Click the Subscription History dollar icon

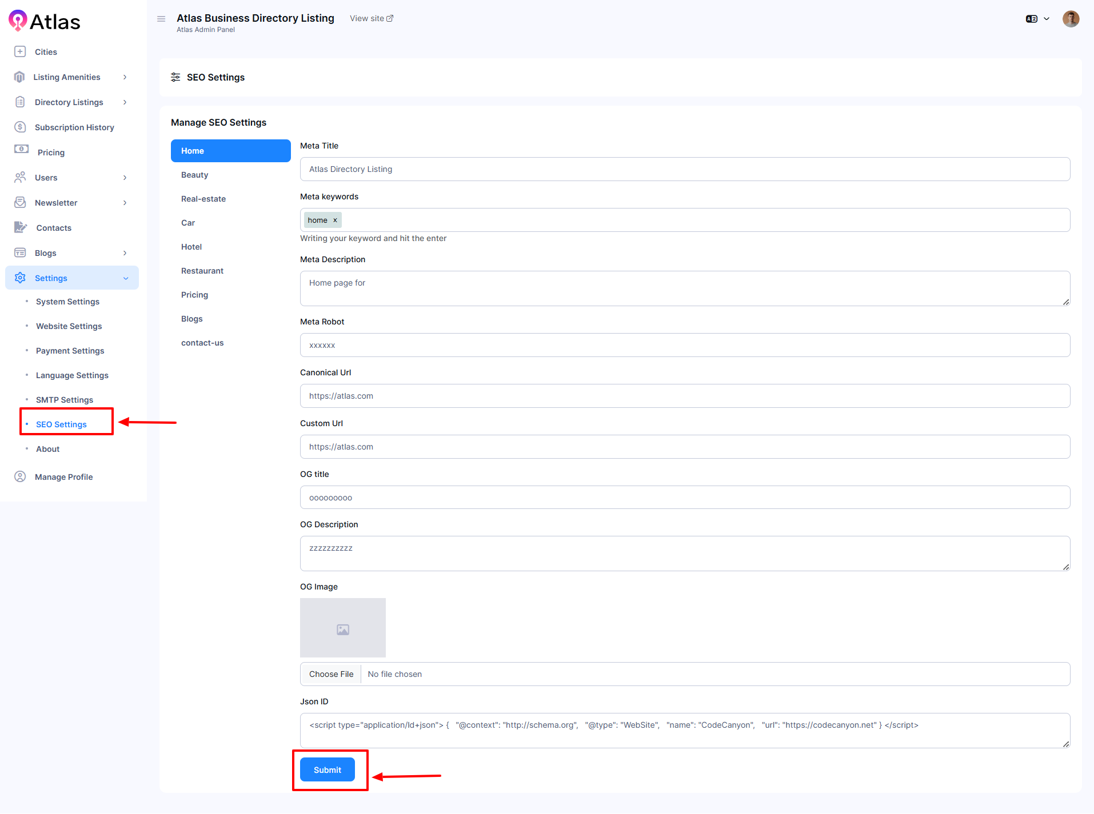tap(20, 127)
